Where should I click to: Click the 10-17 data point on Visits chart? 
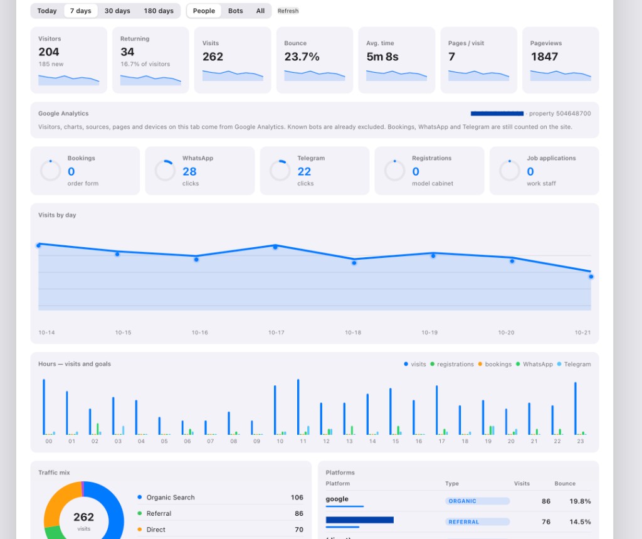pos(275,247)
